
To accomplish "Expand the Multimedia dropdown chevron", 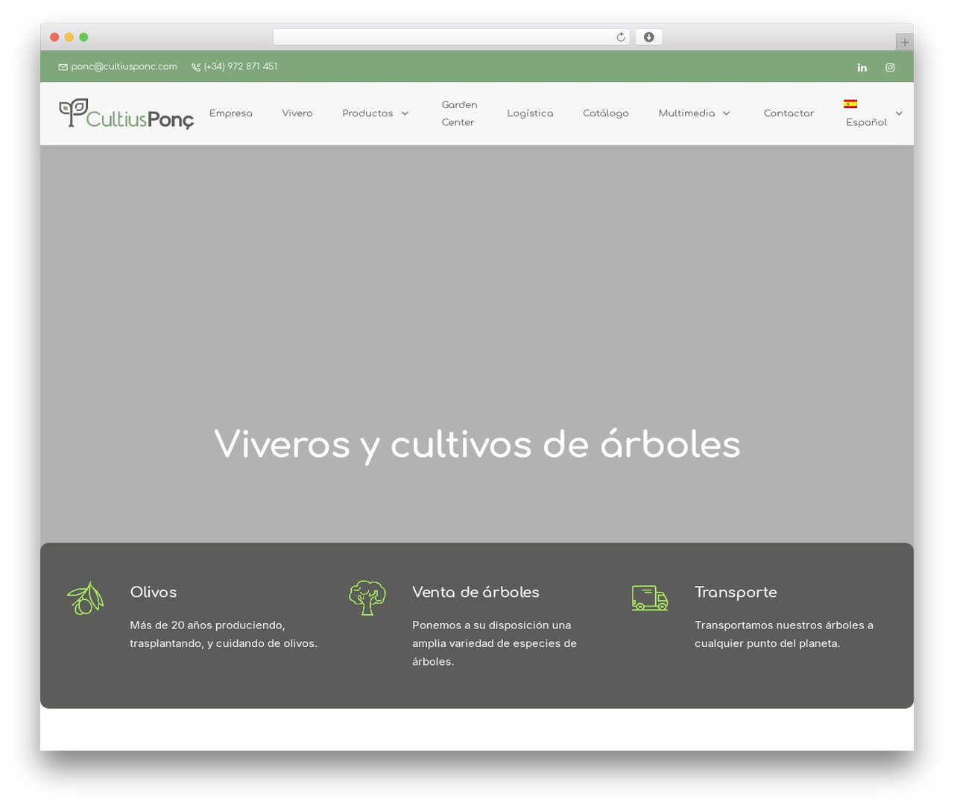I will click(727, 113).
